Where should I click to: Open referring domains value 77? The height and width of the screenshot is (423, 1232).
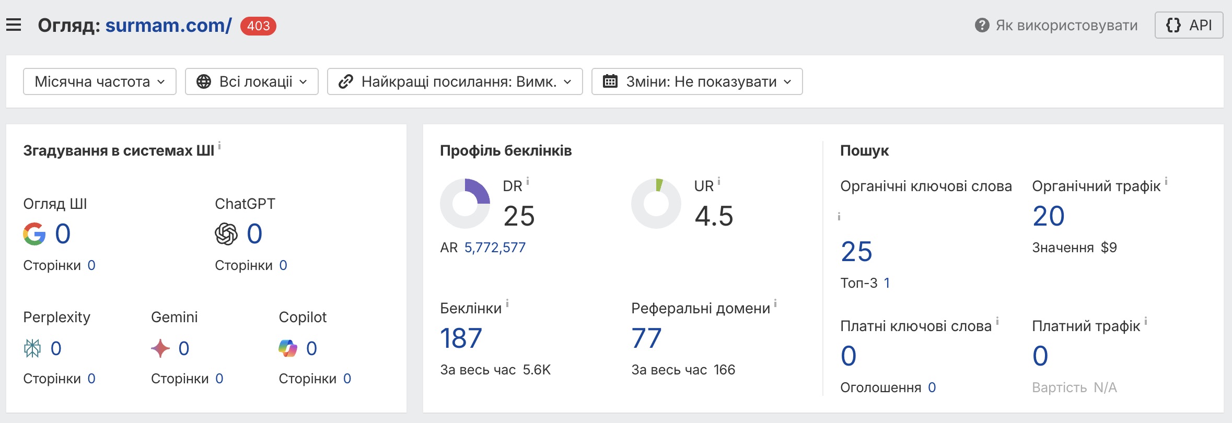[646, 338]
